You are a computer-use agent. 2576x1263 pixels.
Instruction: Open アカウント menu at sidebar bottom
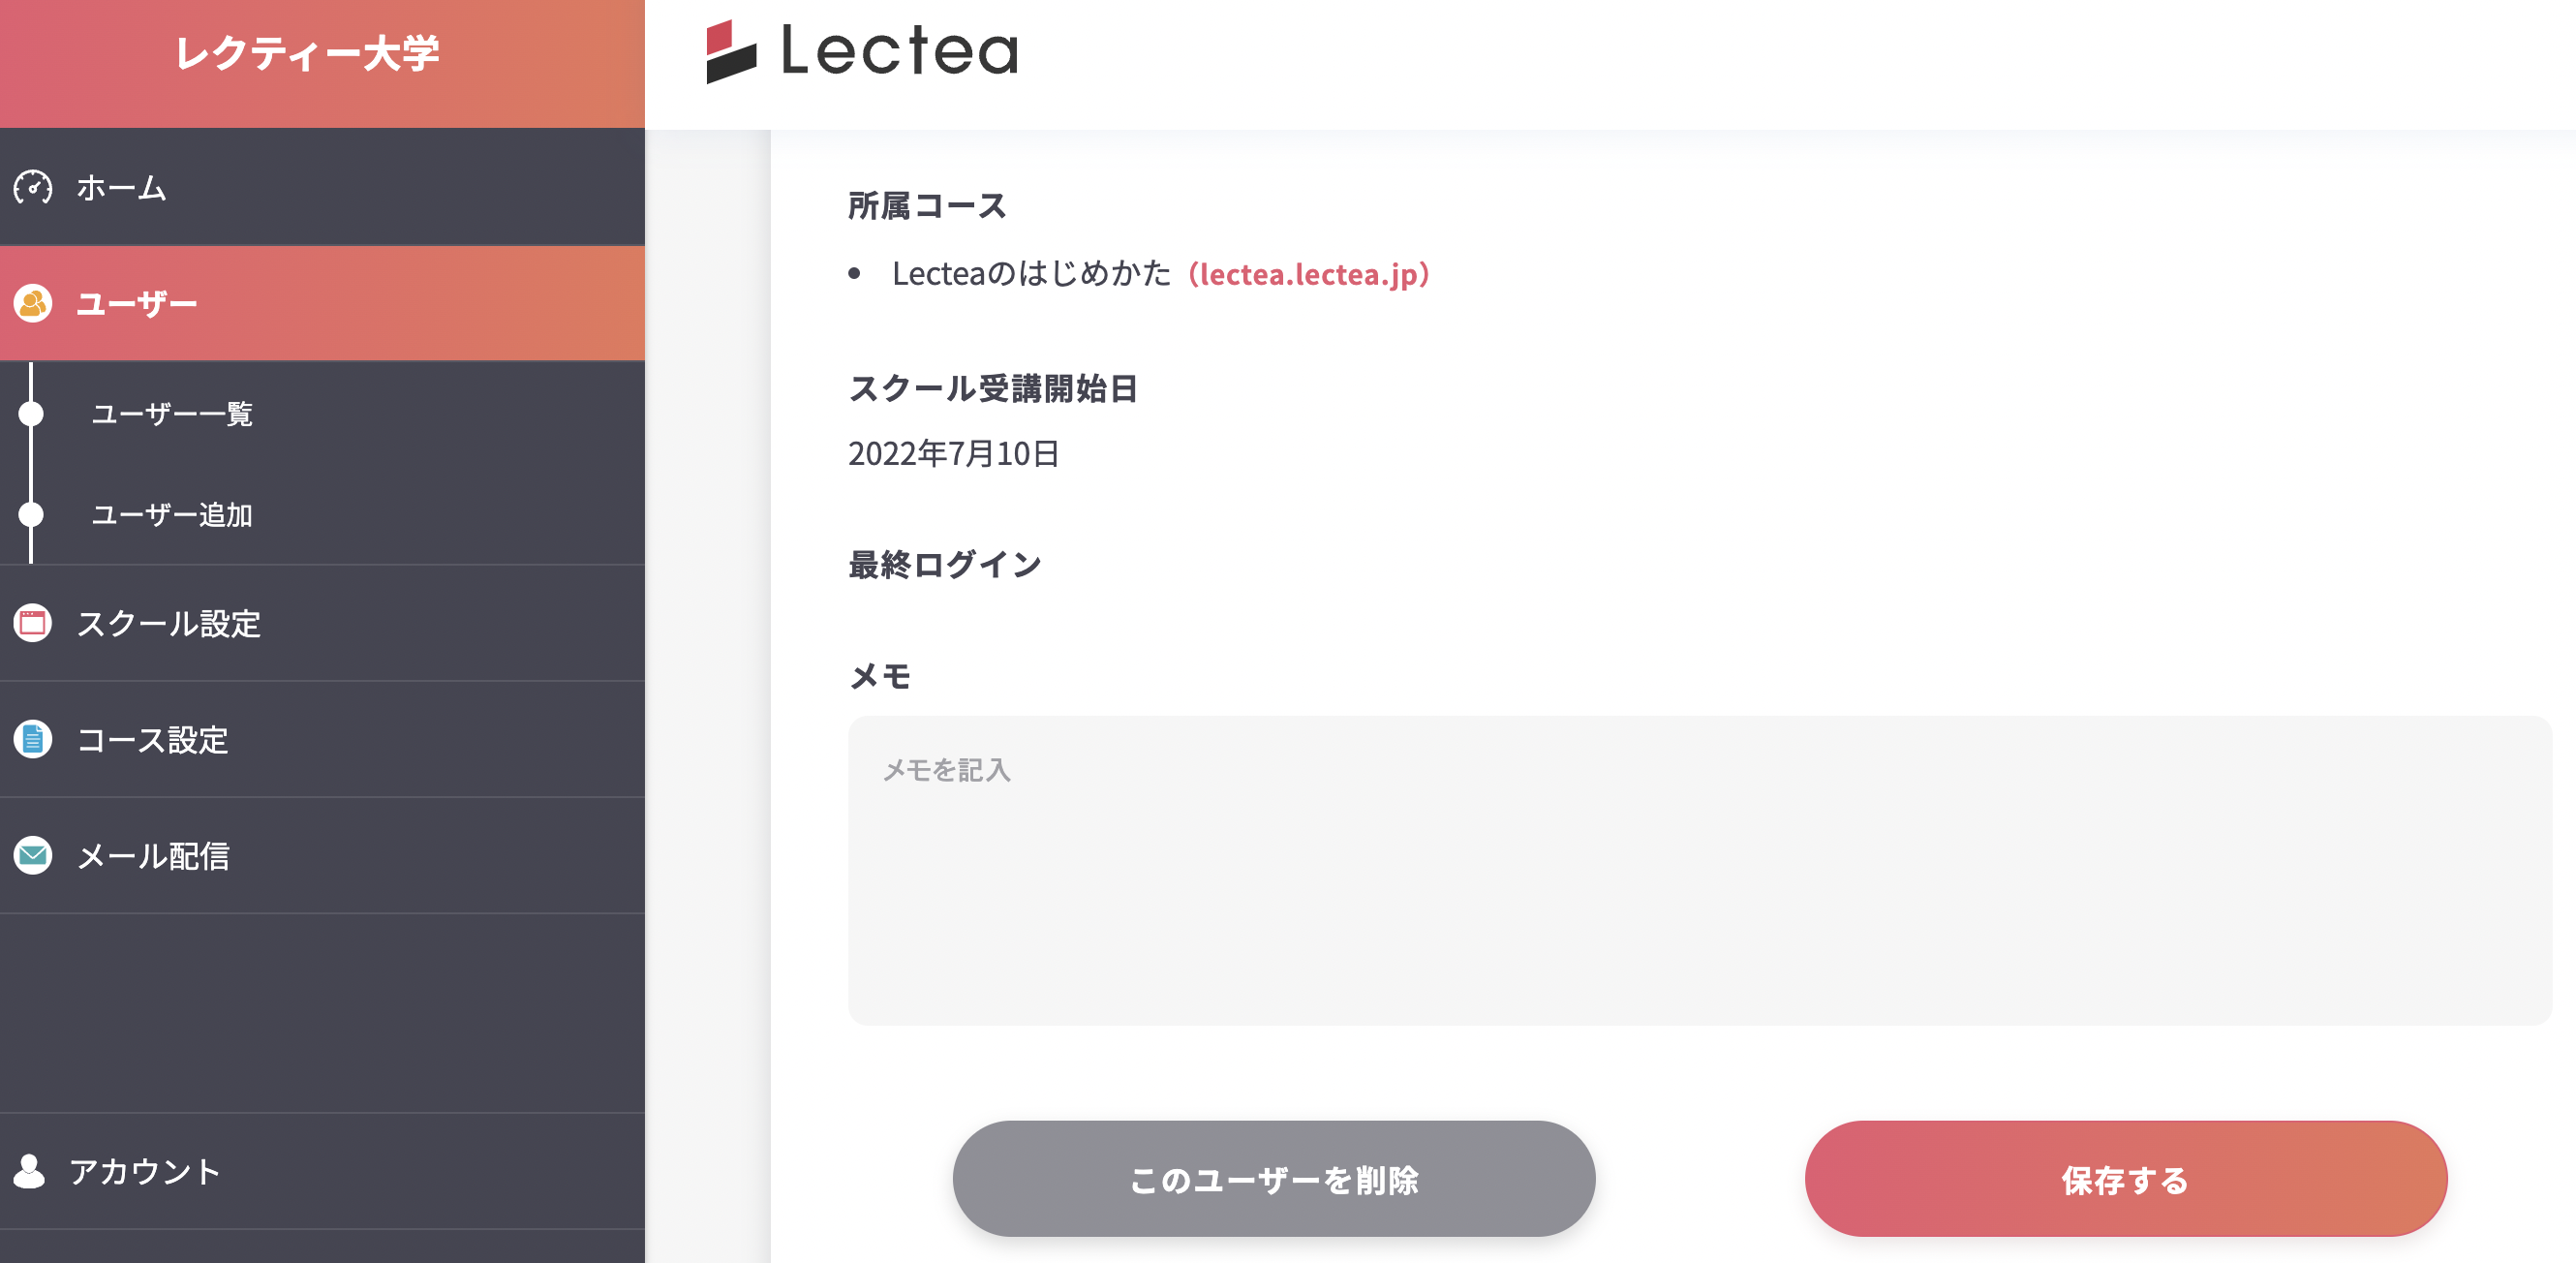145,1171
